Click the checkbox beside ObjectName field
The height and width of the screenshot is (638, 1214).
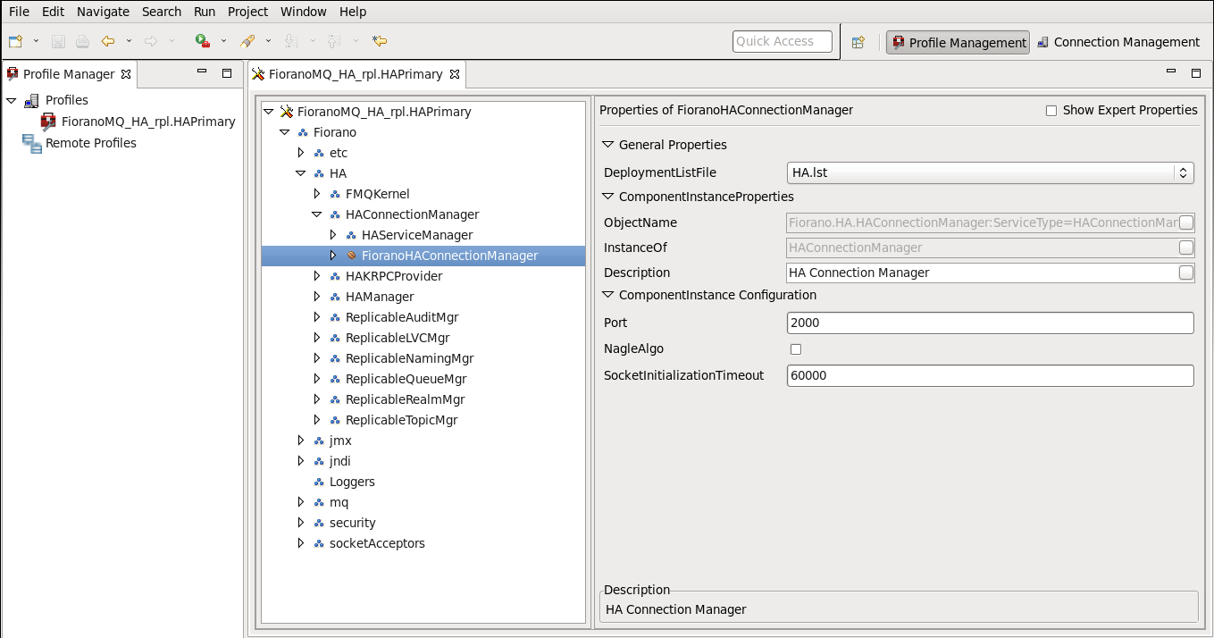pyautogui.click(x=1186, y=222)
